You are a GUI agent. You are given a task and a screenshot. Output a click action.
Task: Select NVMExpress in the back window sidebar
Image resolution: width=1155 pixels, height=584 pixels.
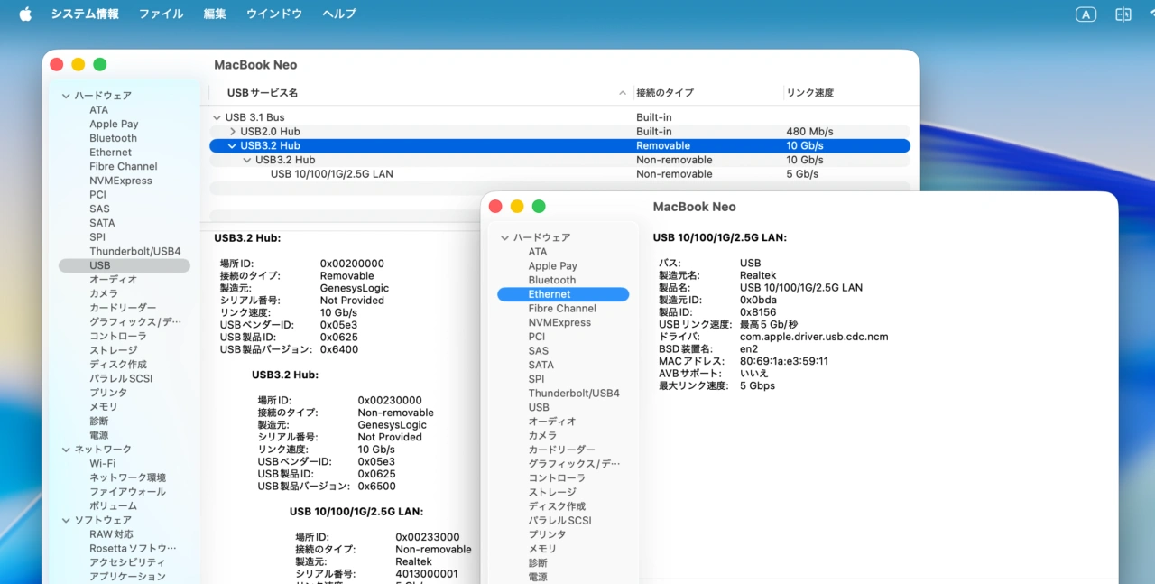pyautogui.click(x=120, y=181)
